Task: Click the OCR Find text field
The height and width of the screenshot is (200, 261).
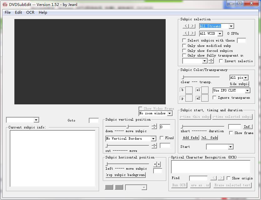Action: pyautogui.click(x=198, y=178)
